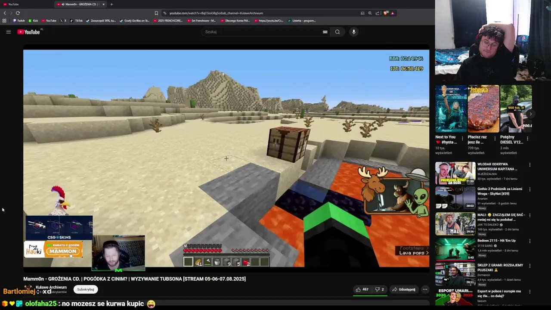Open '2025 FRENCHCORE...' bookmark
This screenshot has height=310, width=551.
pyautogui.click(x=168, y=21)
